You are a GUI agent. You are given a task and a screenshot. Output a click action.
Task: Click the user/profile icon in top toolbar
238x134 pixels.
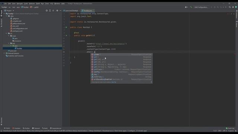[x=186, y=7]
